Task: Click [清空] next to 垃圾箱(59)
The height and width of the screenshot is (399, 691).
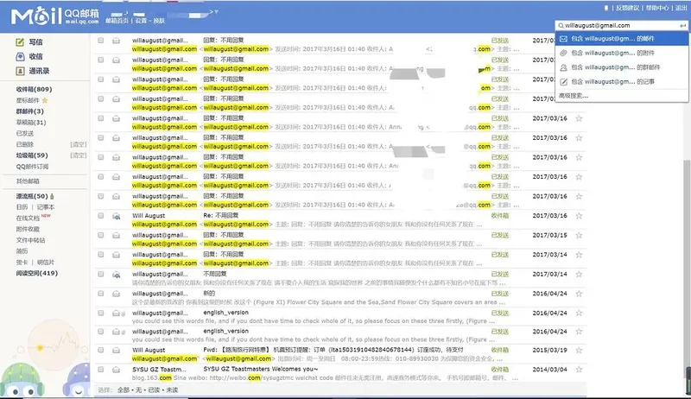Action: click(x=78, y=155)
